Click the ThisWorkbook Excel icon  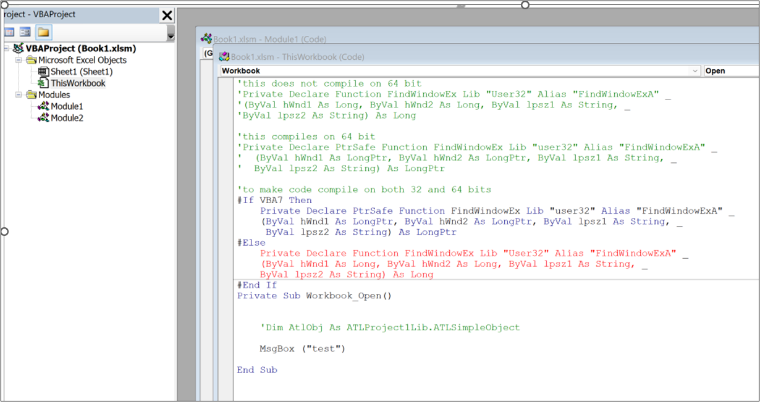click(43, 83)
